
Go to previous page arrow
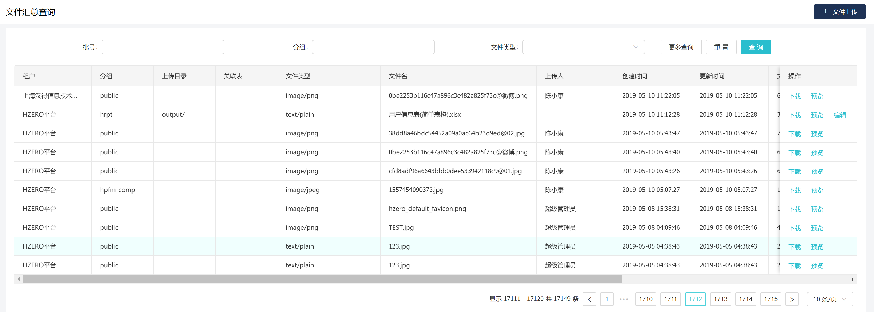(589, 299)
